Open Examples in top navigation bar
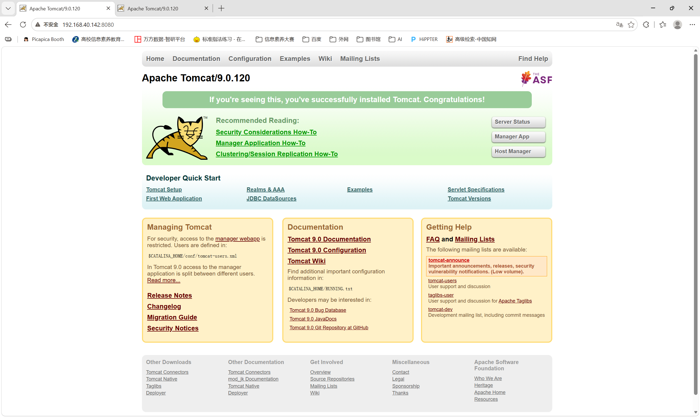This screenshot has height=417, width=700. coord(295,59)
